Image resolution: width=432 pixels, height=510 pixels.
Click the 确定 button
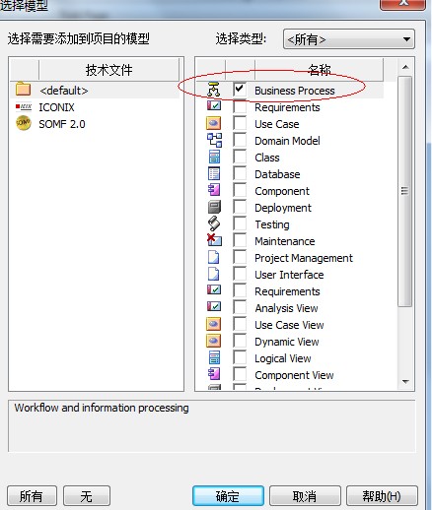[228, 496]
